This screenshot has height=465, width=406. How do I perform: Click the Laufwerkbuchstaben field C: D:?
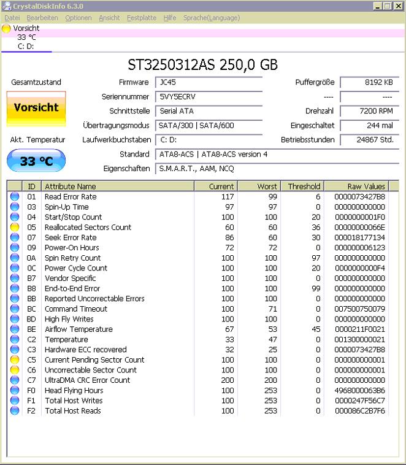[x=209, y=140]
